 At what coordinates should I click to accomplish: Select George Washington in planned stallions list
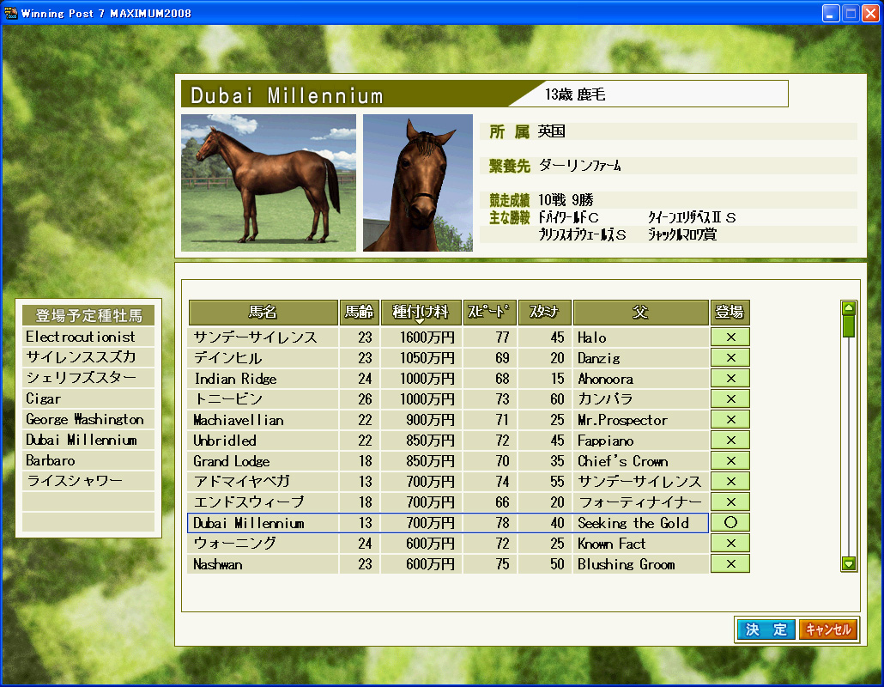point(88,419)
